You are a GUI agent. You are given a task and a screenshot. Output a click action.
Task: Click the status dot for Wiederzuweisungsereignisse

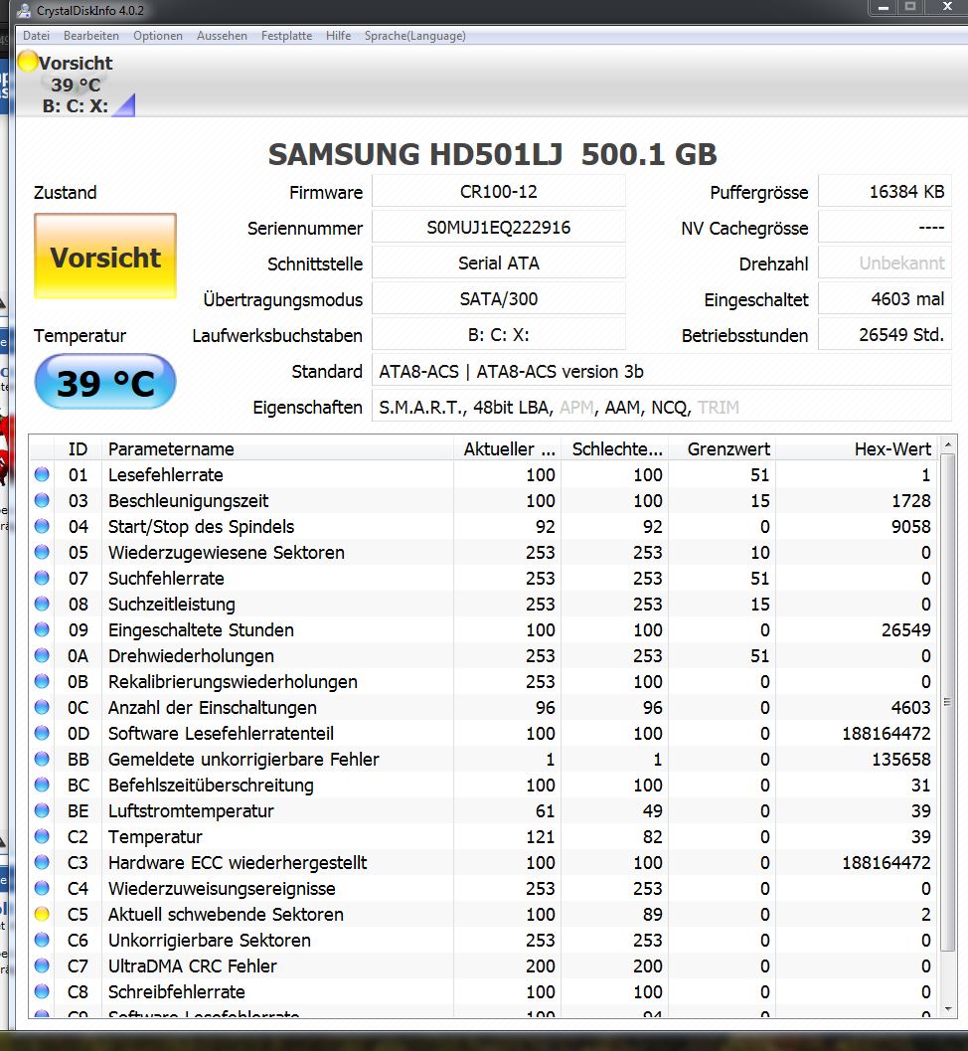[x=42, y=888]
